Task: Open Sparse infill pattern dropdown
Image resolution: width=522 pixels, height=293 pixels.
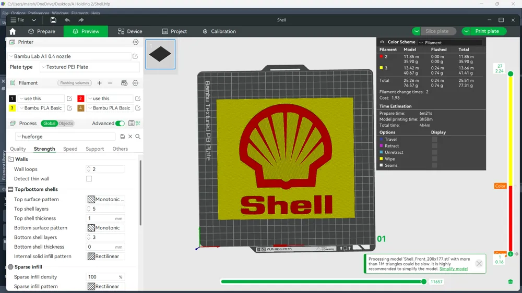Action: click(106, 286)
